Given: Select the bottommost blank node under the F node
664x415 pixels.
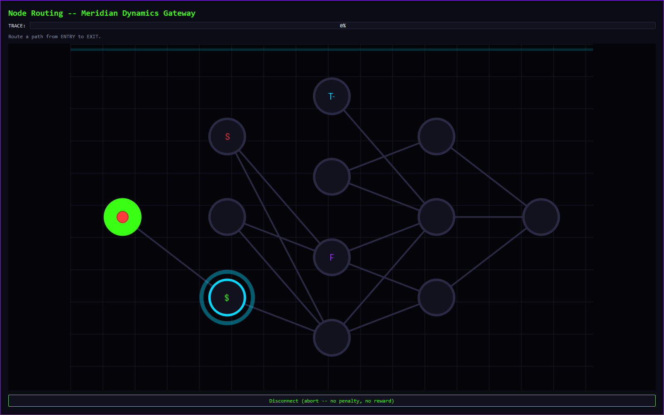Looking at the screenshot, I should (x=332, y=338).
